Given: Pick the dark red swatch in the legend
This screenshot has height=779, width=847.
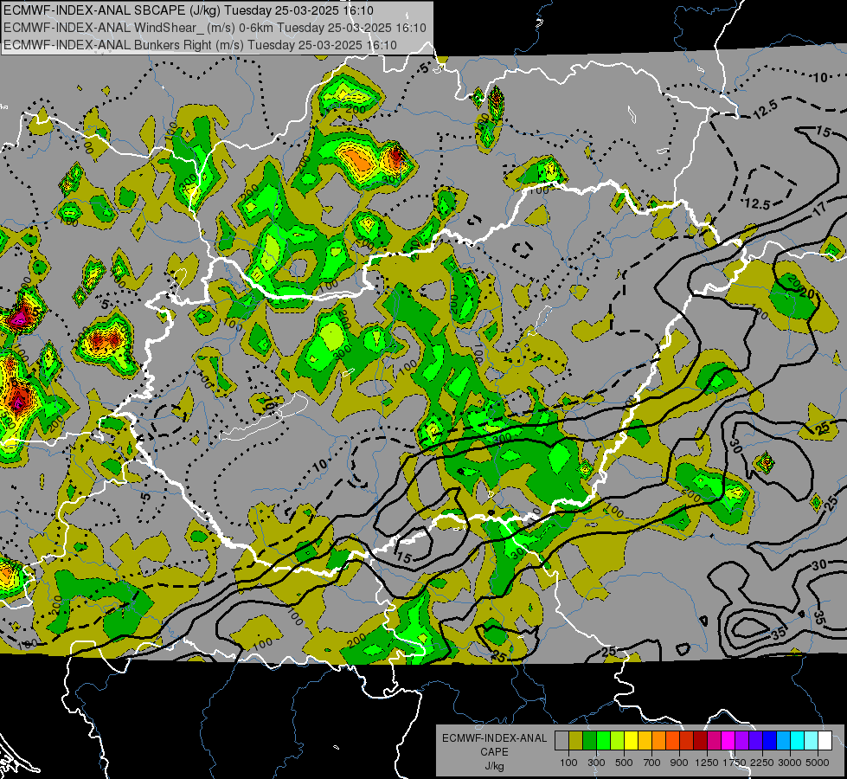Looking at the screenshot, I should click(x=701, y=741).
